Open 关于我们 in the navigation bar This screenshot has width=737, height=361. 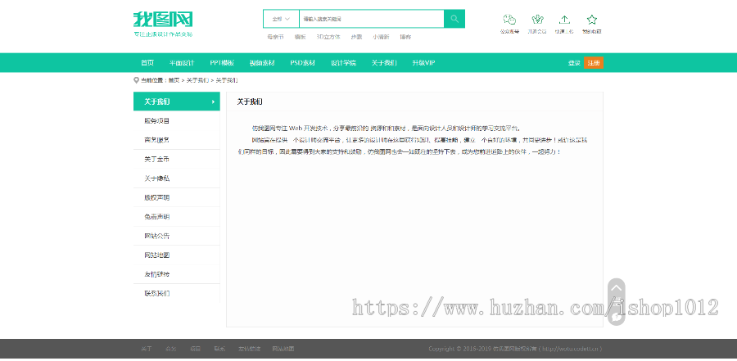pyautogui.click(x=384, y=63)
